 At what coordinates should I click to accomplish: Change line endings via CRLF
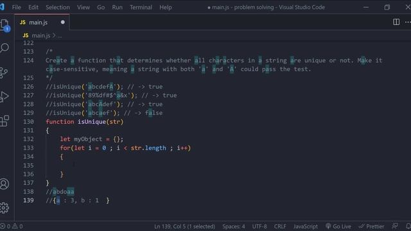(280, 227)
